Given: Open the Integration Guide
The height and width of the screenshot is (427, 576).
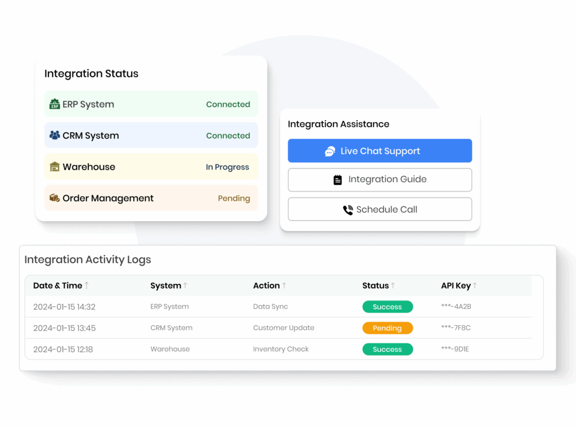Looking at the screenshot, I should tap(380, 179).
